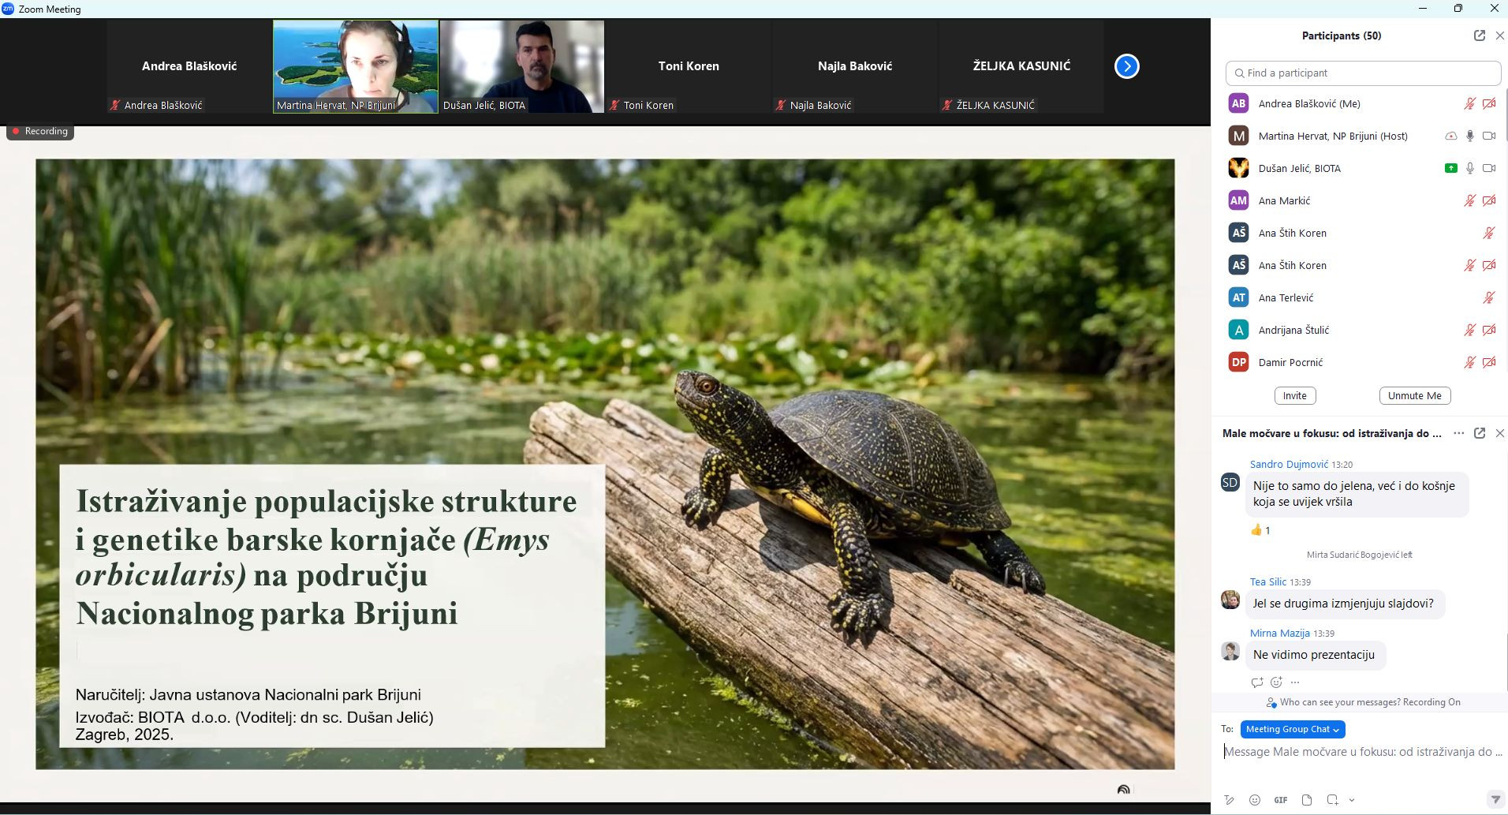Toggle muted microphone for Andrea Blašković (Me)
The height and width of the screenshot is (815, 1508).
tap(1469, 103)
